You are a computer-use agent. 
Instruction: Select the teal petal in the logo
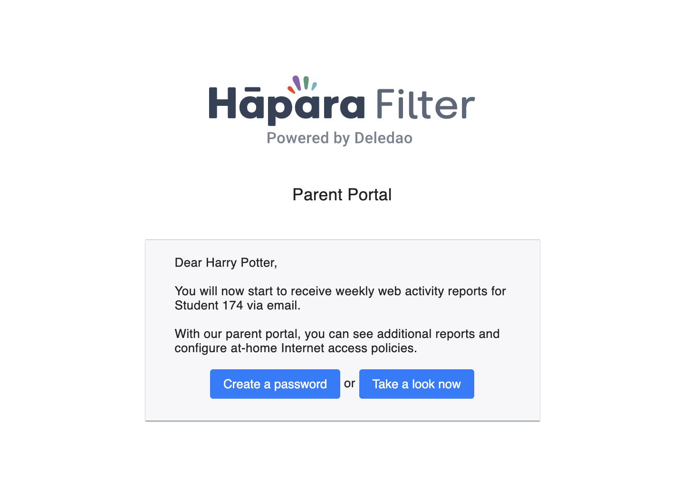314,86
